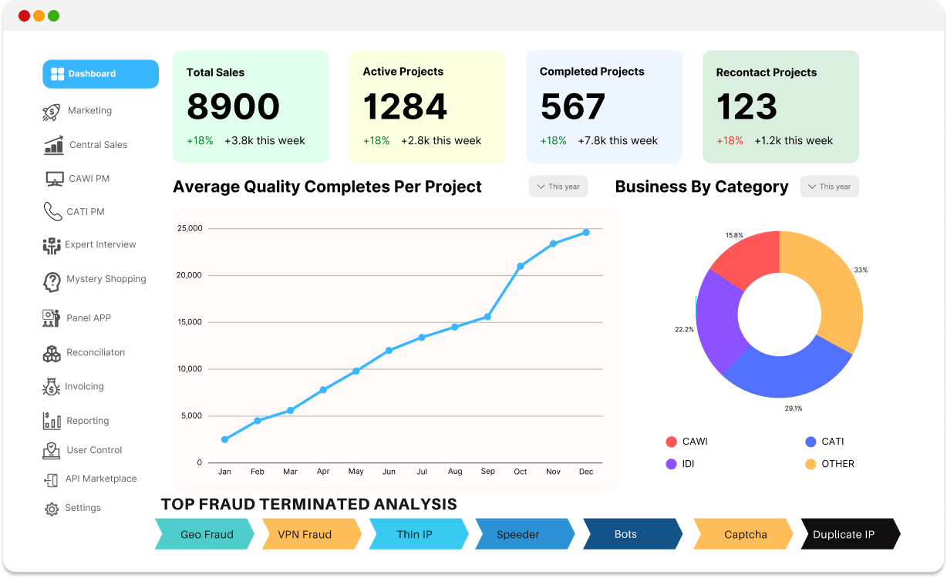
Task: Click the red "+18%" in Recontact Projects
Action: click(730, 141)
